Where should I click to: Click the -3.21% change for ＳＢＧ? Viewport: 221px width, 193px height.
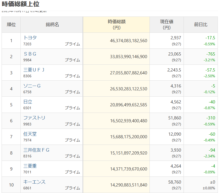coord(209,60)
